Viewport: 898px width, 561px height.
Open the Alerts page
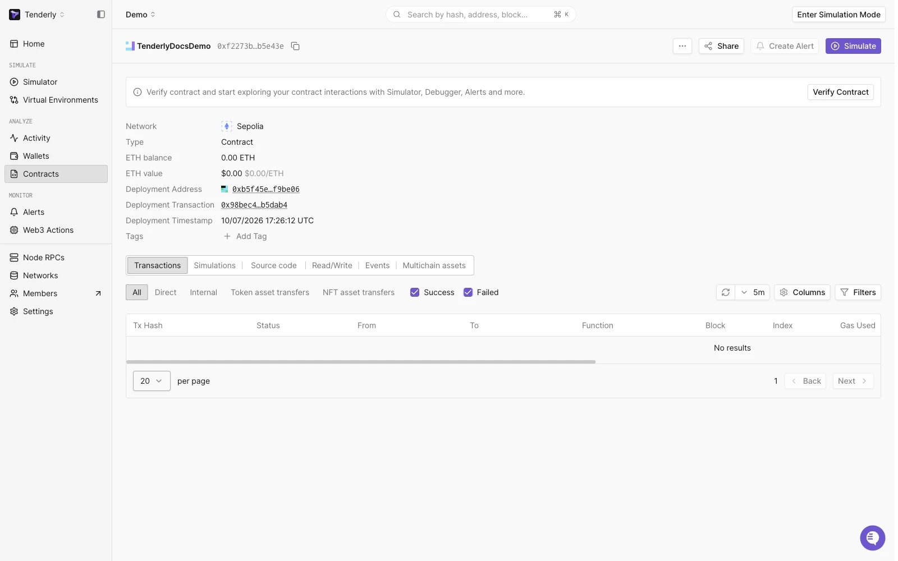pos(56,212)
